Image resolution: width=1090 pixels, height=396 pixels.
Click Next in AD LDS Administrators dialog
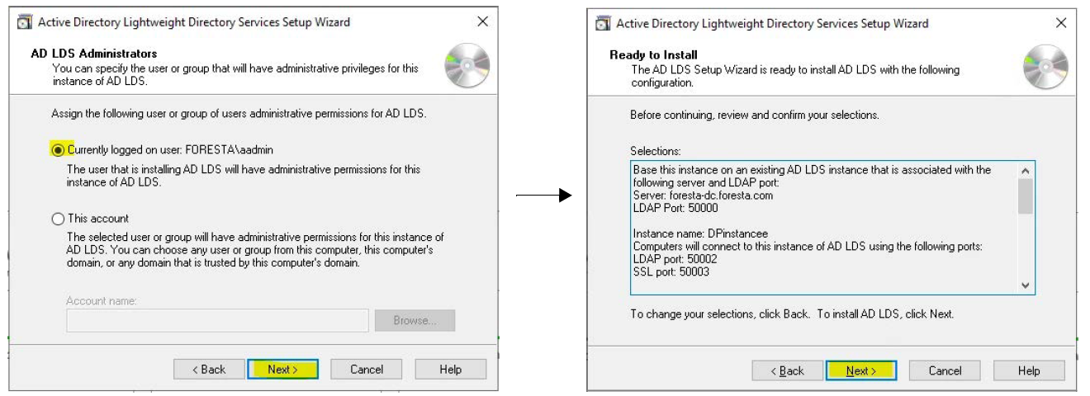[x=282, y=370]
